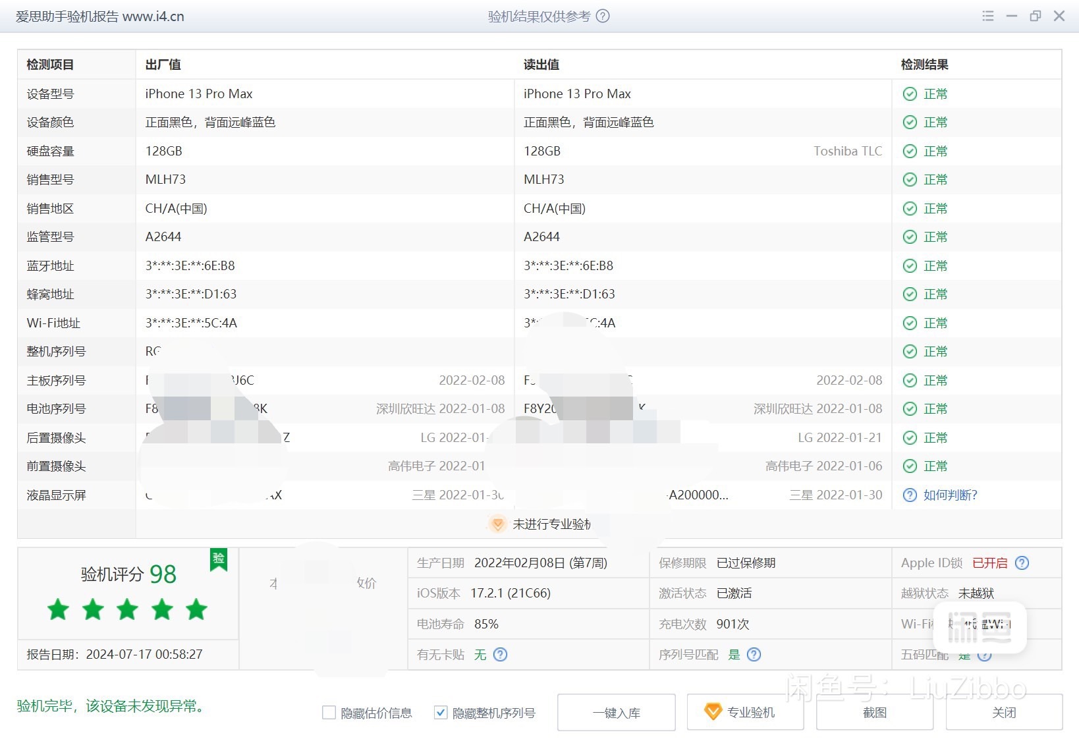The width and height of the screenshot is (1079, 747).
Task: Click the 检测项目 column header
Action: pyautogui.click(x=50, y=65)
